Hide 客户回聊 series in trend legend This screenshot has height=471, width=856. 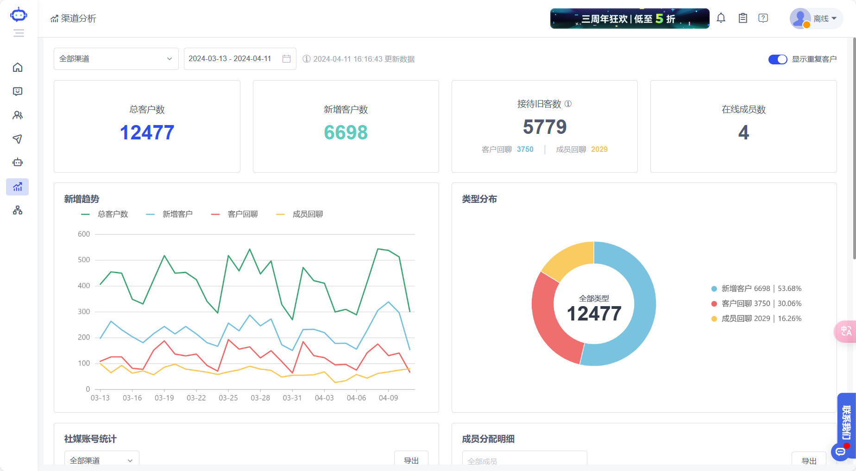[234, 214]
